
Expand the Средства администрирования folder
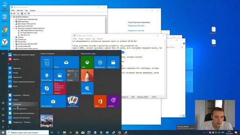pyautogui.click(x=23, y=113)
